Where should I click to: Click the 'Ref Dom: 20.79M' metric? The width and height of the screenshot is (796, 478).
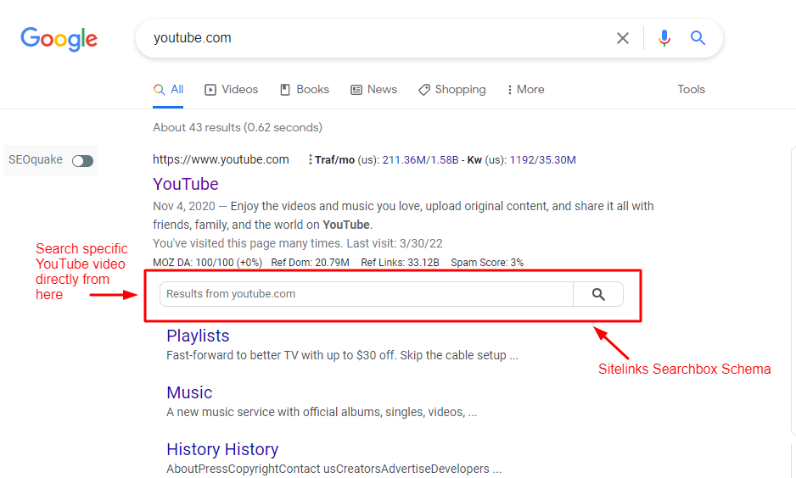pyautogui.click(x=311, y=263)
